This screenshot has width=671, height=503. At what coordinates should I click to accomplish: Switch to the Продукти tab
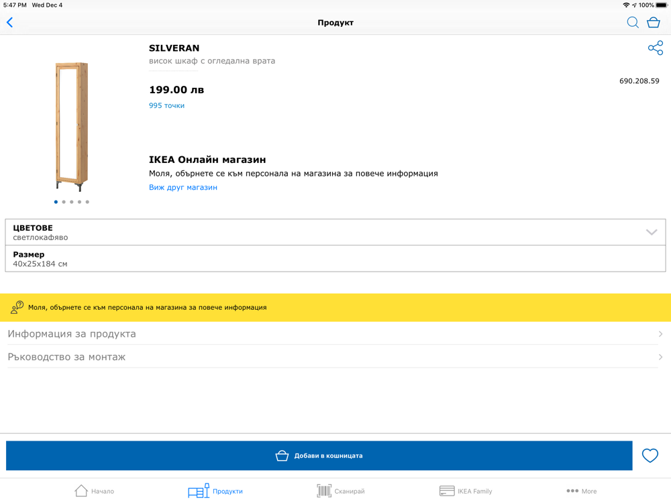[215, 491]
